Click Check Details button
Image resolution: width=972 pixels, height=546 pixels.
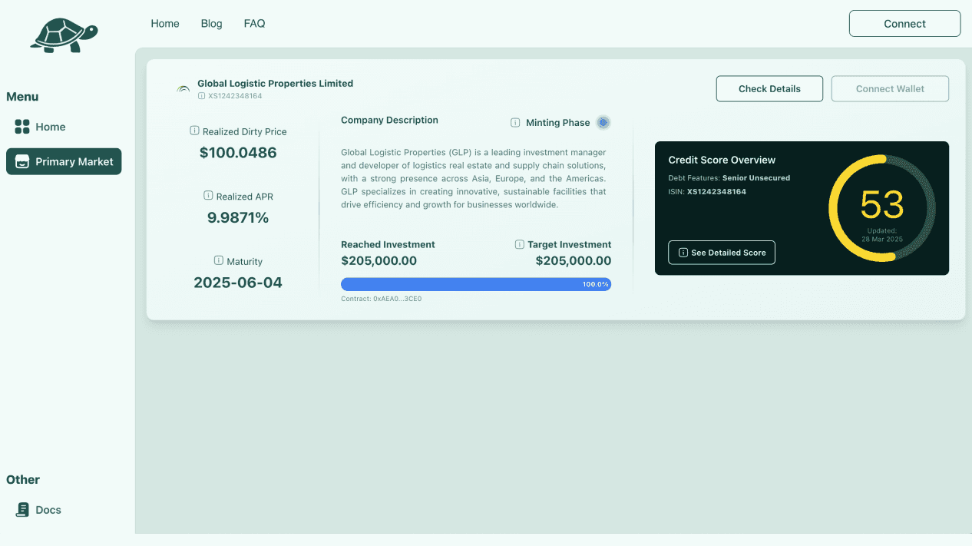coord(769,88)
